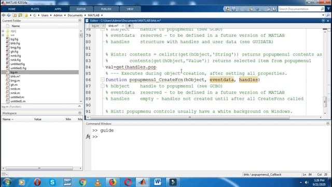Click the paste icon in quick access toolbar
The image size is (332, 187).
click(x=251, y=9)
